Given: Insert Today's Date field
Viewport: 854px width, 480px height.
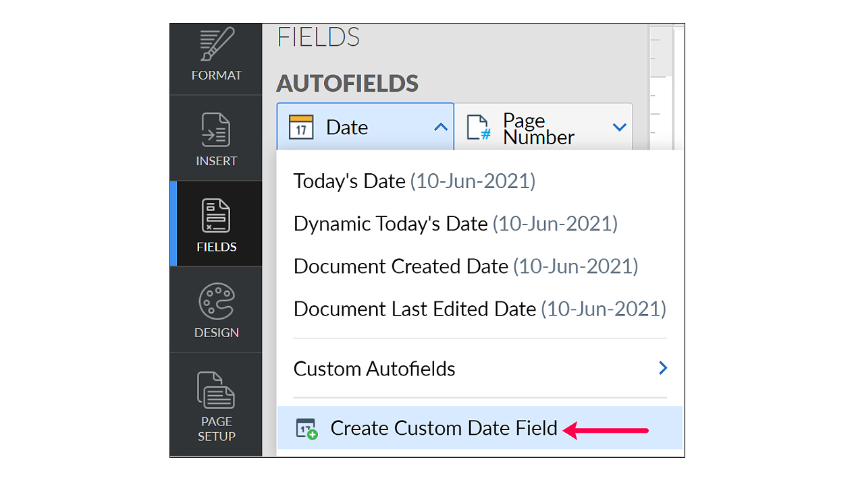Looking at the screenshot, I should click(x=414, y=181).
